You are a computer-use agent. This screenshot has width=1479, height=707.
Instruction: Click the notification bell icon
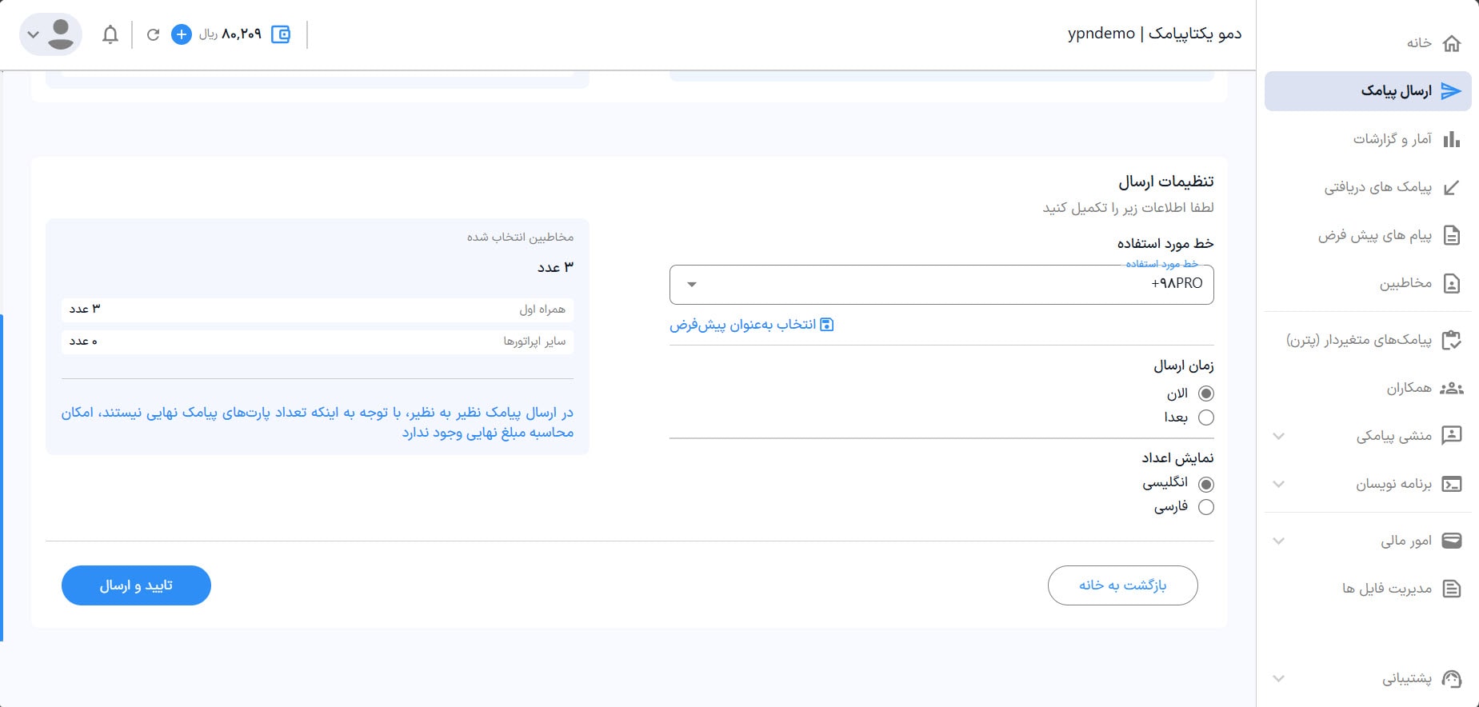click(110, 34)
